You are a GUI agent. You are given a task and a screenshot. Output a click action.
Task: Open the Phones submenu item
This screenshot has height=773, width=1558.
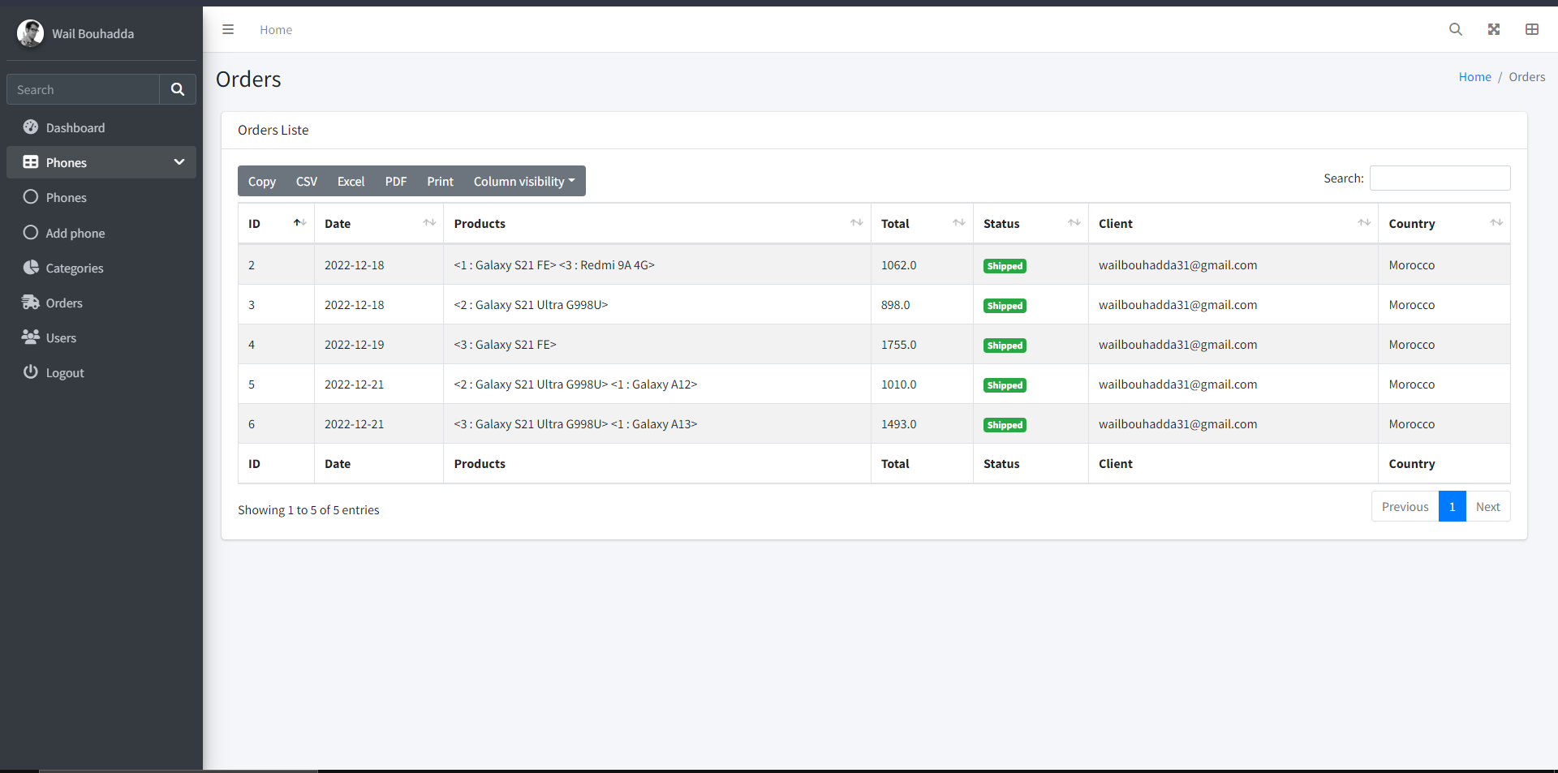pyautogui.click(x=101, y=198)
